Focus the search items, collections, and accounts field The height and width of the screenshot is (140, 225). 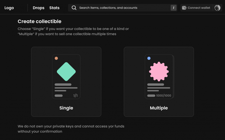[x=123, y=8]
